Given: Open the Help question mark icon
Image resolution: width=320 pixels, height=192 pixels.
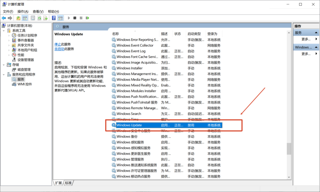Looking at the screenshot, I should pos(54,18).
